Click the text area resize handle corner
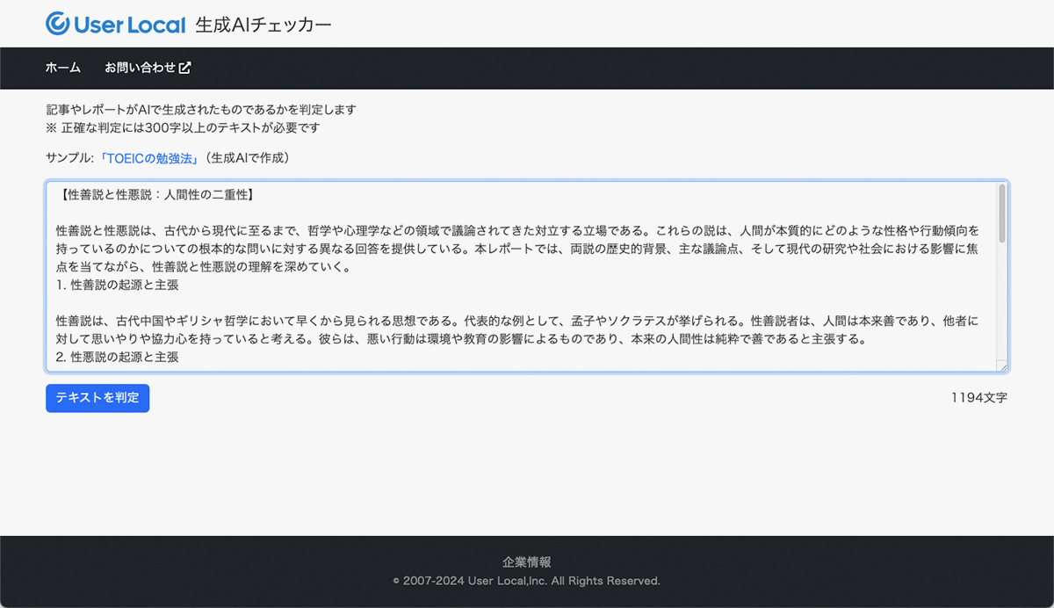 tap(1002, 366)
